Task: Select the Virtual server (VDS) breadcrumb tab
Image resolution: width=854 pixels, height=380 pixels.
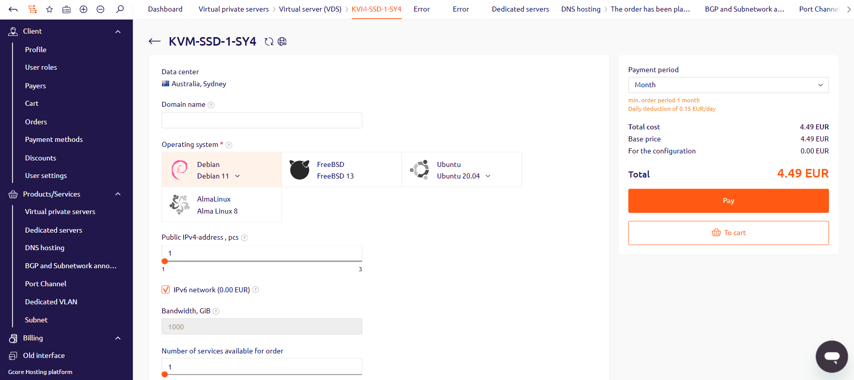Action: (x=310, y=9)
